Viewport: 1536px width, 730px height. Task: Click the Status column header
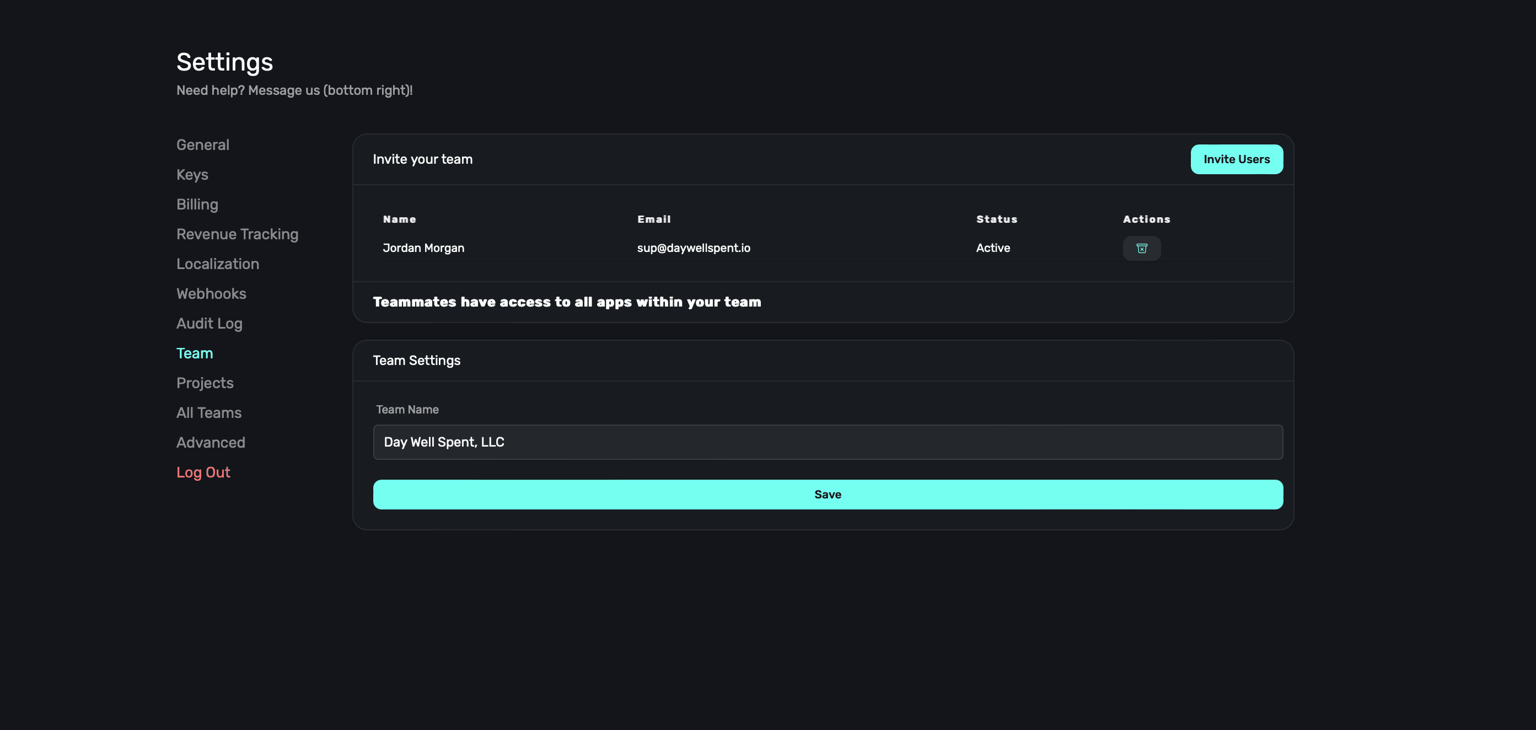point(996,219)
